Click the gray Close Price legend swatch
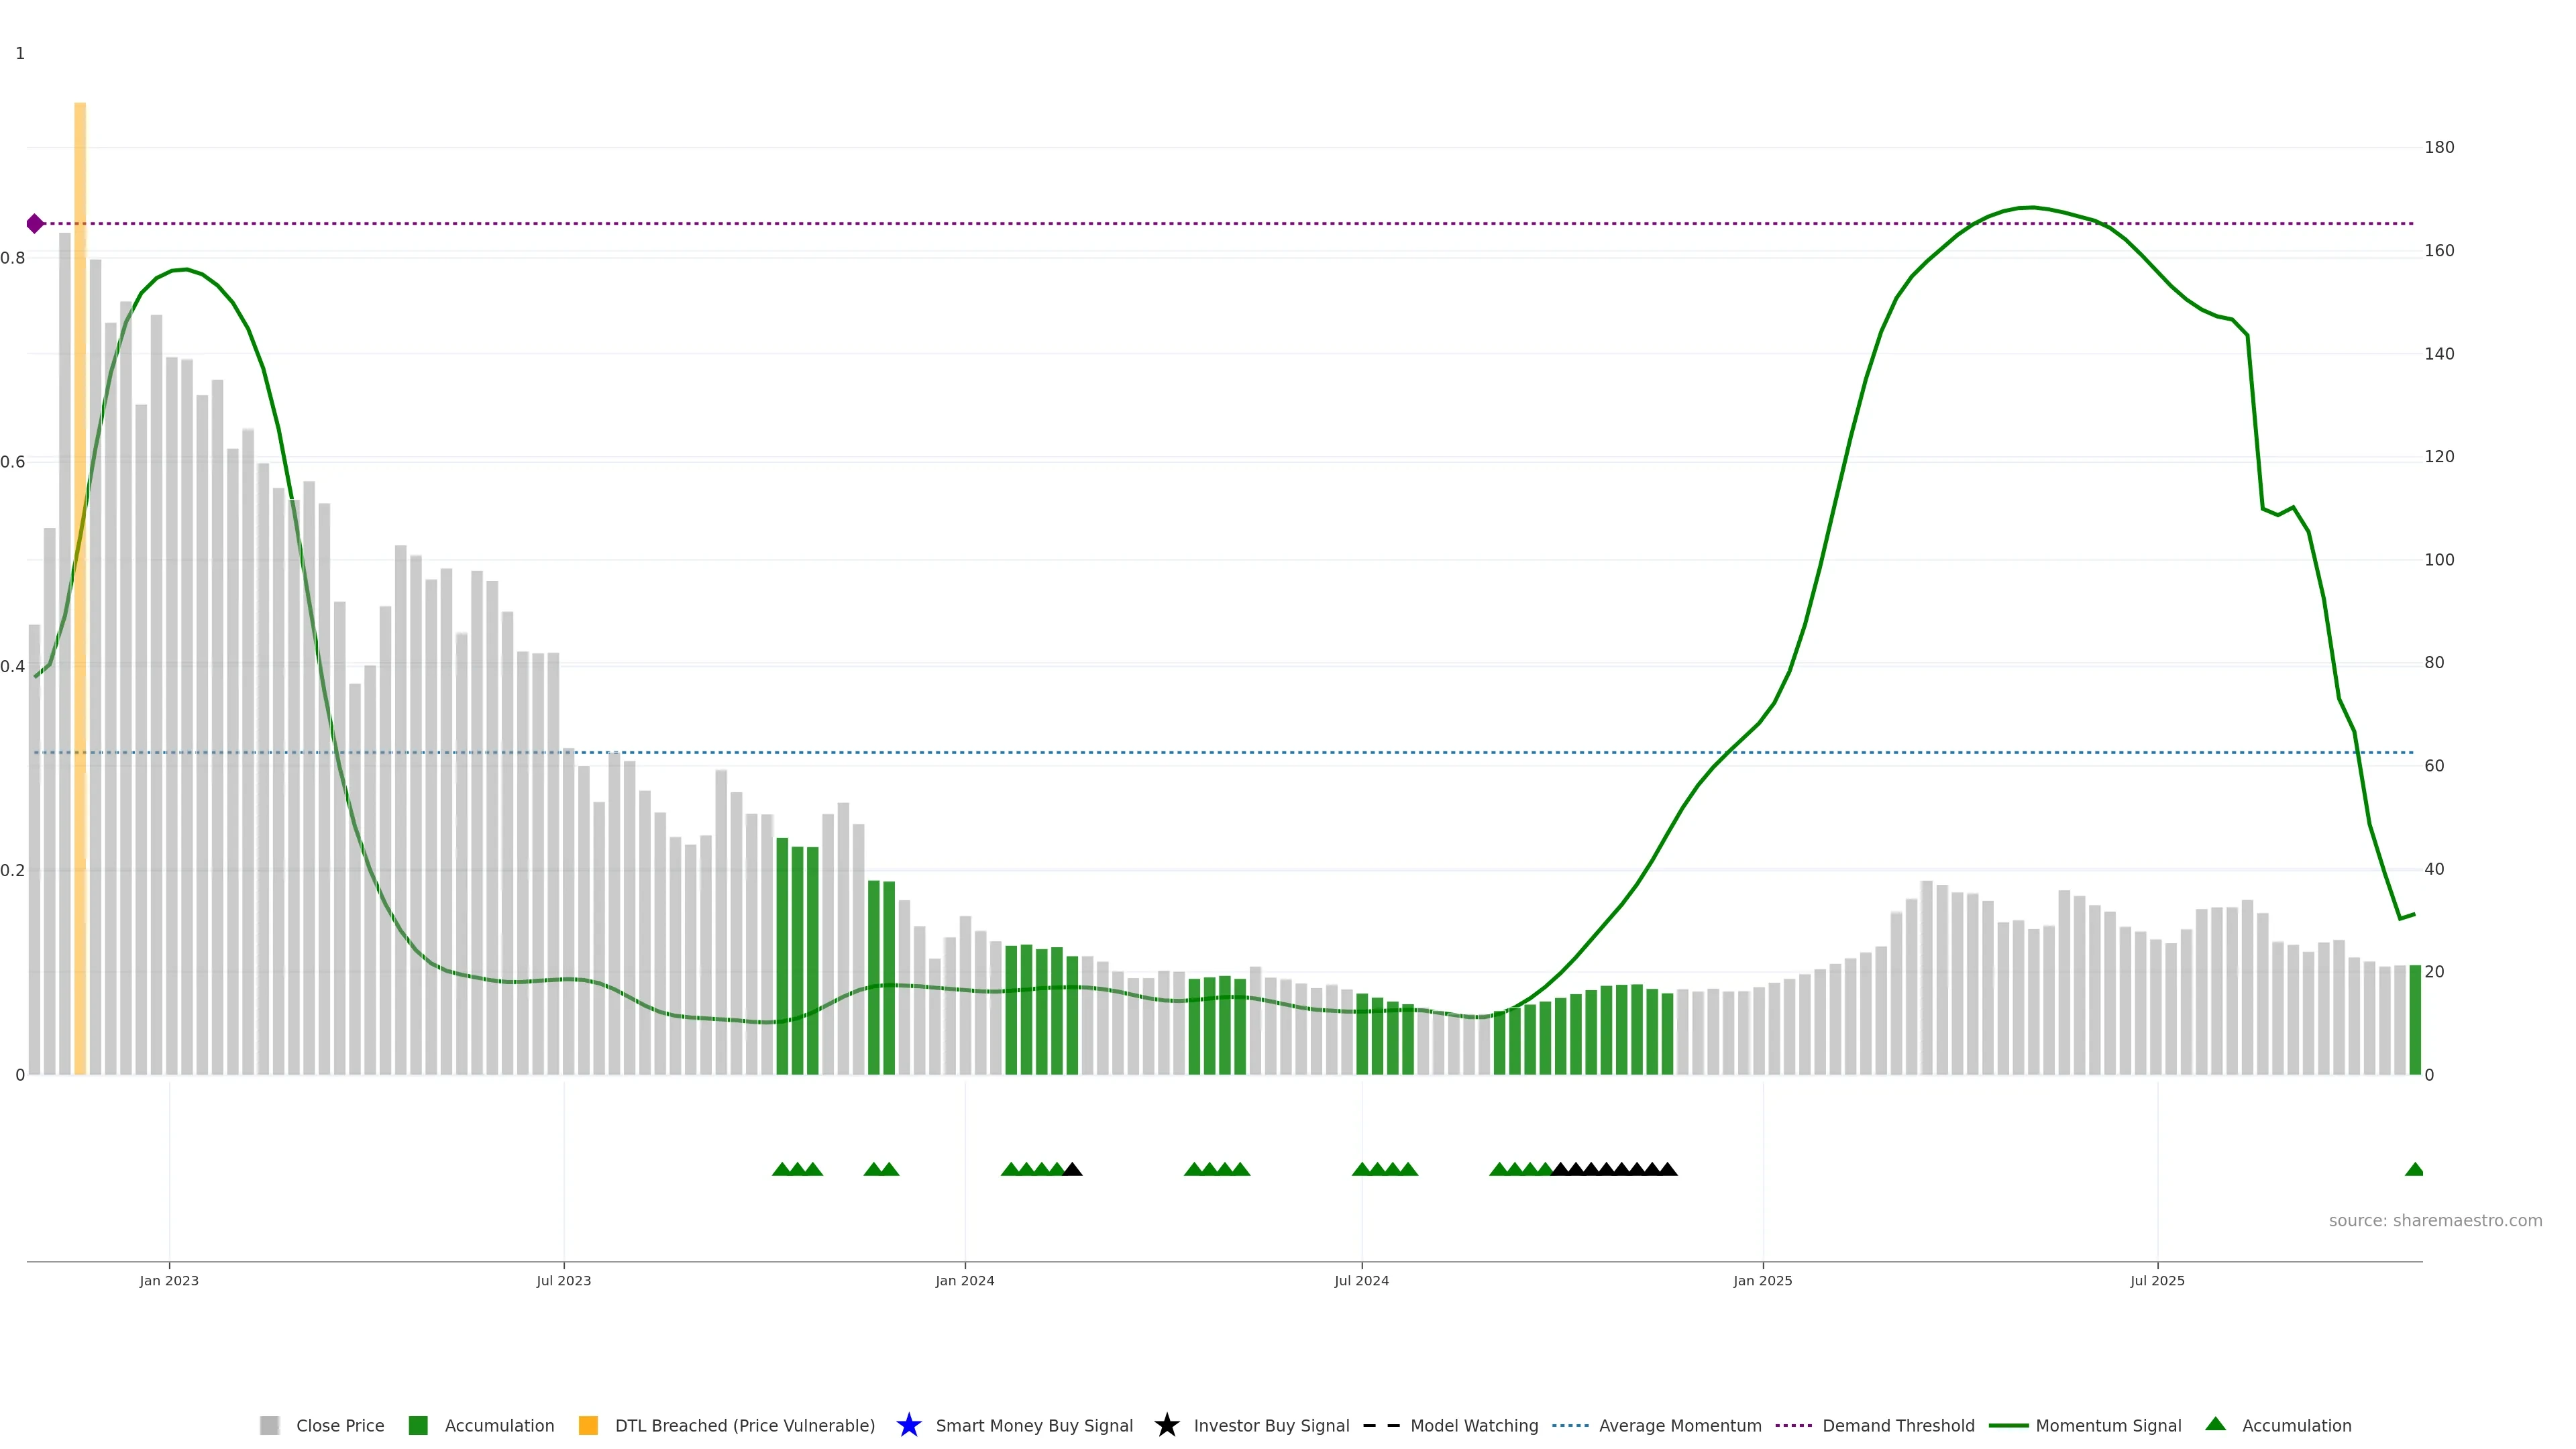This screenshot has height=1449, width=2576. pyautogui.click(x=269, y=1425)
